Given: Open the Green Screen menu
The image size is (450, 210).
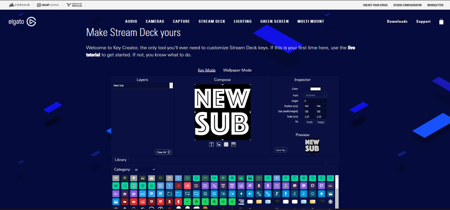Looking at the screenshot, I should point(274,21).
